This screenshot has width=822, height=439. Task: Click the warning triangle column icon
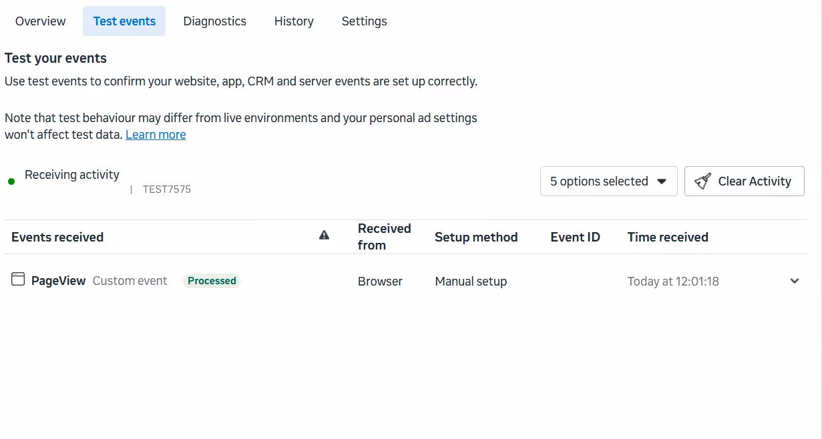tap(325, 235)
